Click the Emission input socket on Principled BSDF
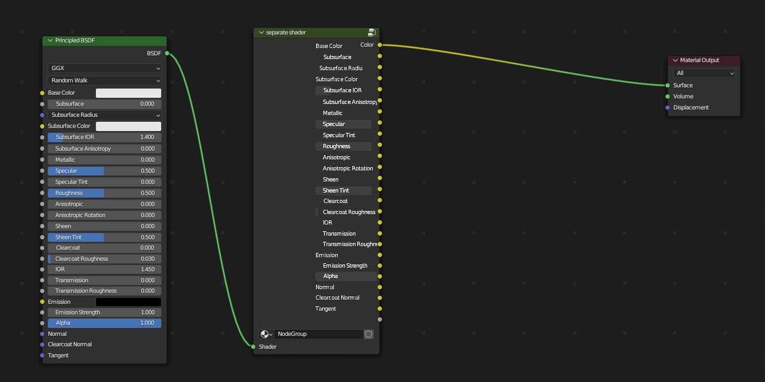This screenshot has height=382, width=765. pos(42,302)
